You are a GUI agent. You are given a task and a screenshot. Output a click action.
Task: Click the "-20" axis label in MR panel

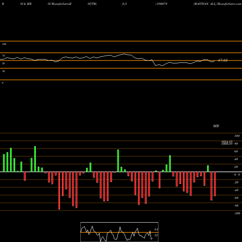(x=236, y=182)
